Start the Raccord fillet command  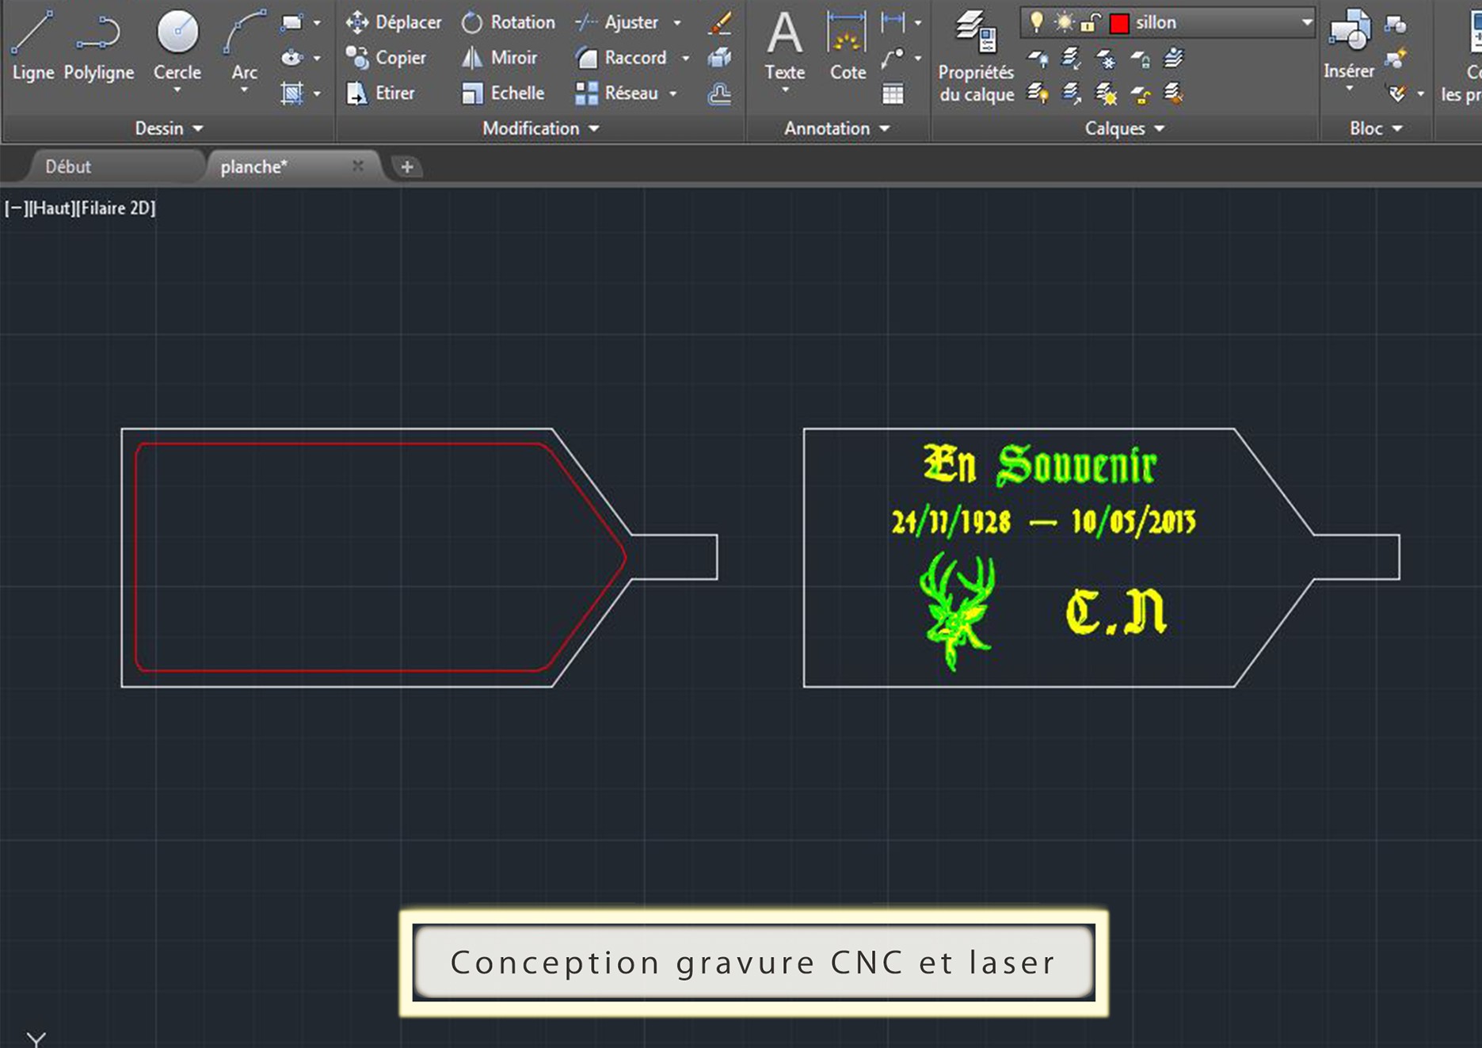coord(622,58)
